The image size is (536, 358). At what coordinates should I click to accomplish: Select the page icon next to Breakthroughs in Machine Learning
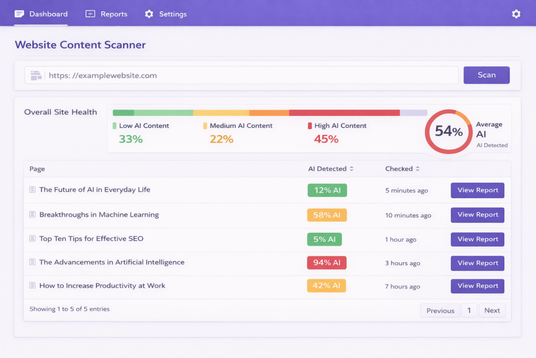pyautogui.click(x=32, y=215)
